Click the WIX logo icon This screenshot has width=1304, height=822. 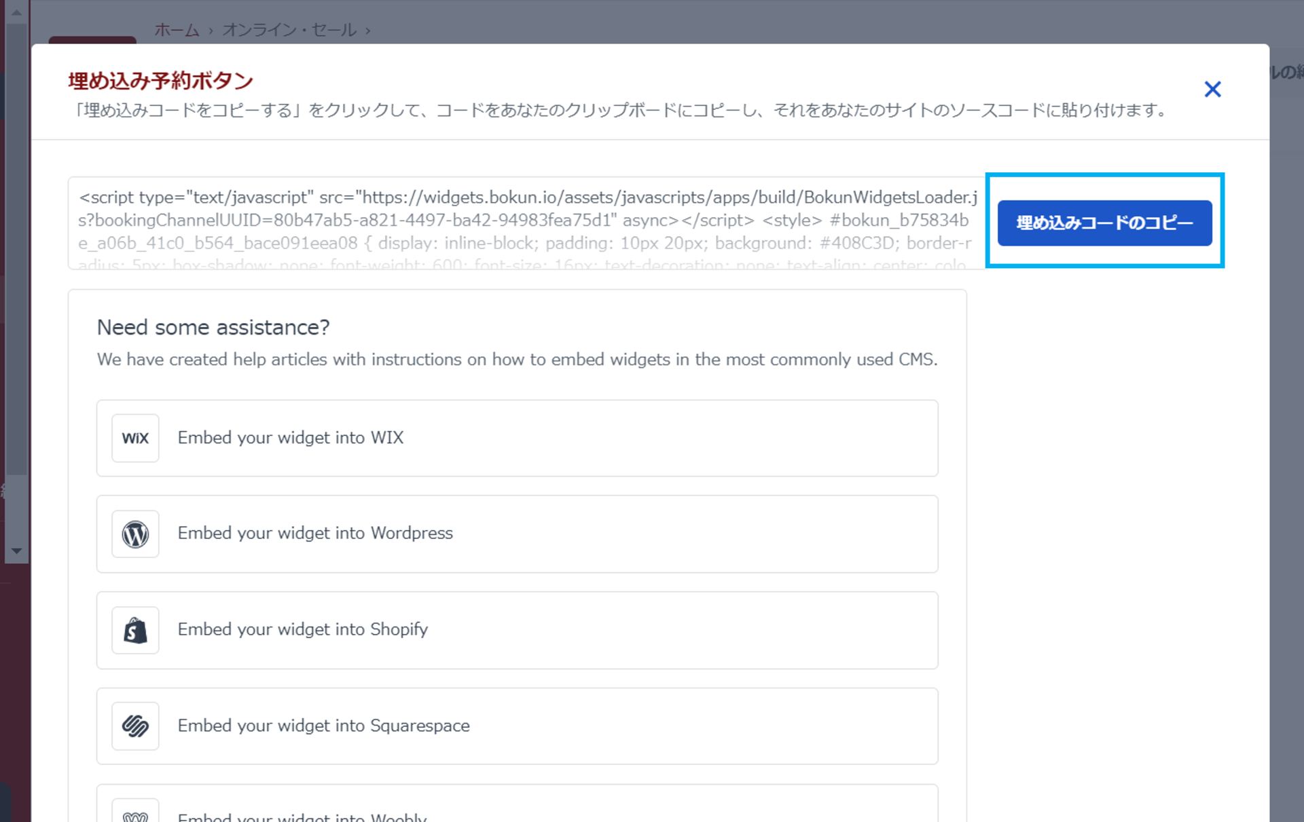(x=135, y=438)
